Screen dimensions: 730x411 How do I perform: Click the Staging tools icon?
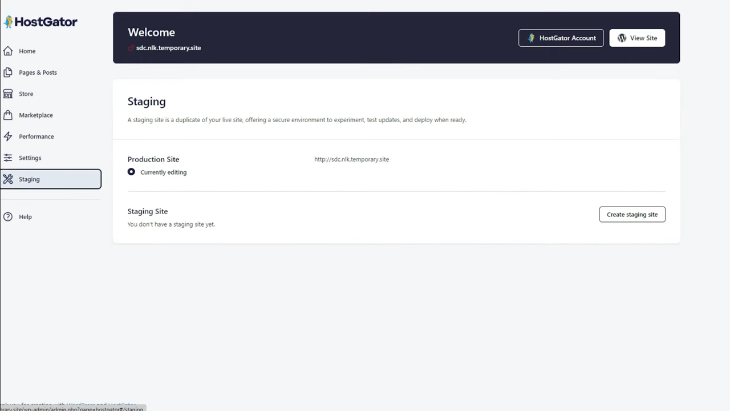7,179
